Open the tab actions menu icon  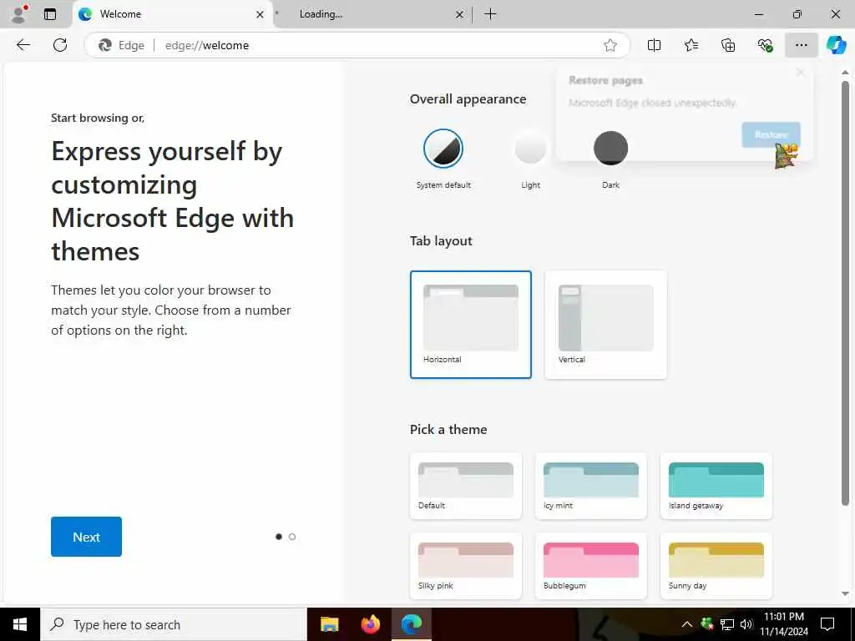50,14
